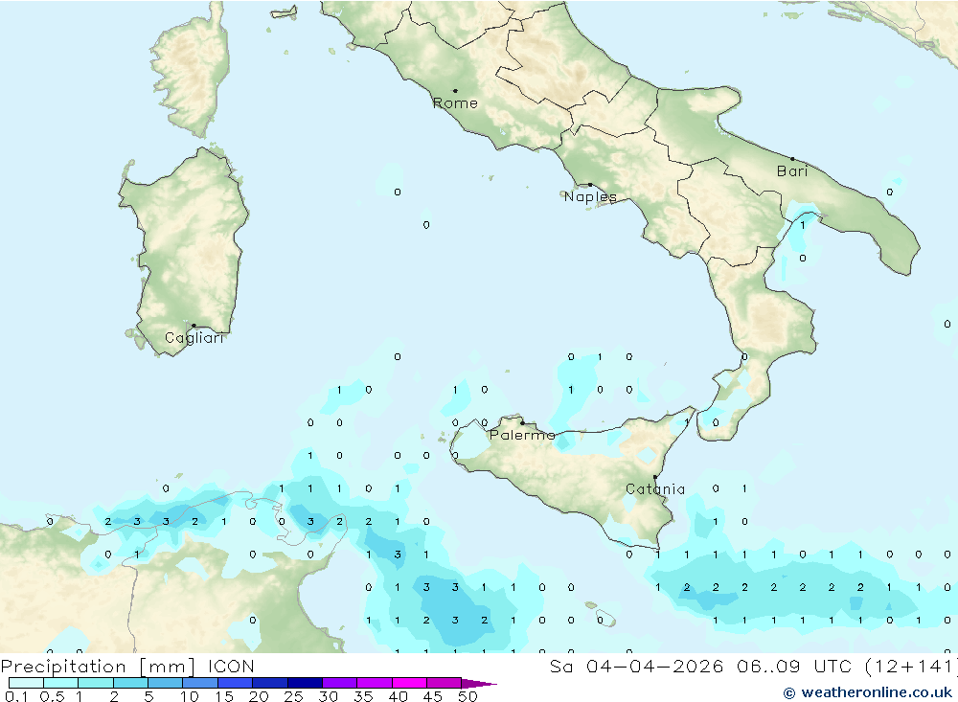Select the 10–15 mm legend swatch
The image size is (958, 702).
click(x=200, y=683)
